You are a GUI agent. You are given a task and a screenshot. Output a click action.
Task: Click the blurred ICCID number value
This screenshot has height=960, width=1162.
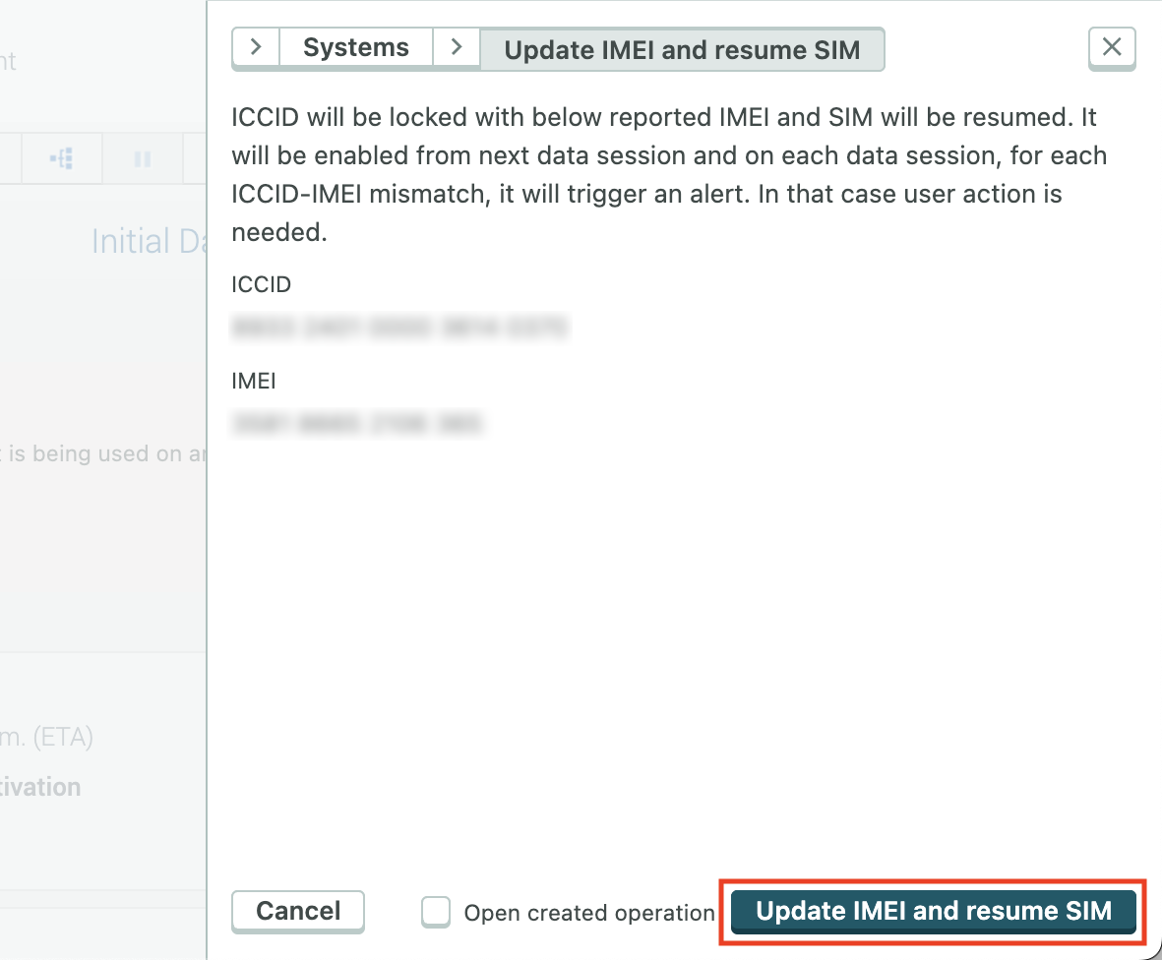coord(400,328)
